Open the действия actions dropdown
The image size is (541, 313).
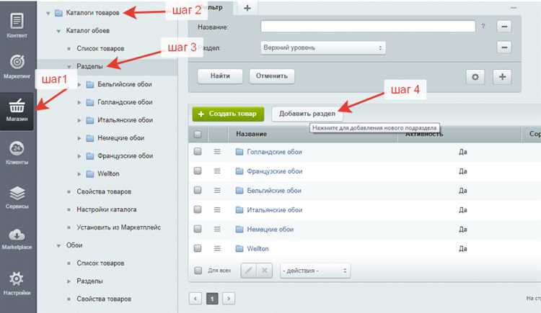point(315,271)
